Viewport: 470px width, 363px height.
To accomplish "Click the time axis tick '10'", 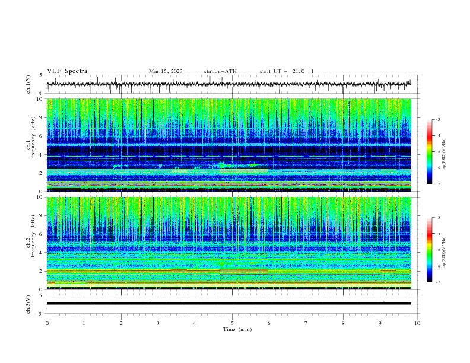I will pos(417,323).
